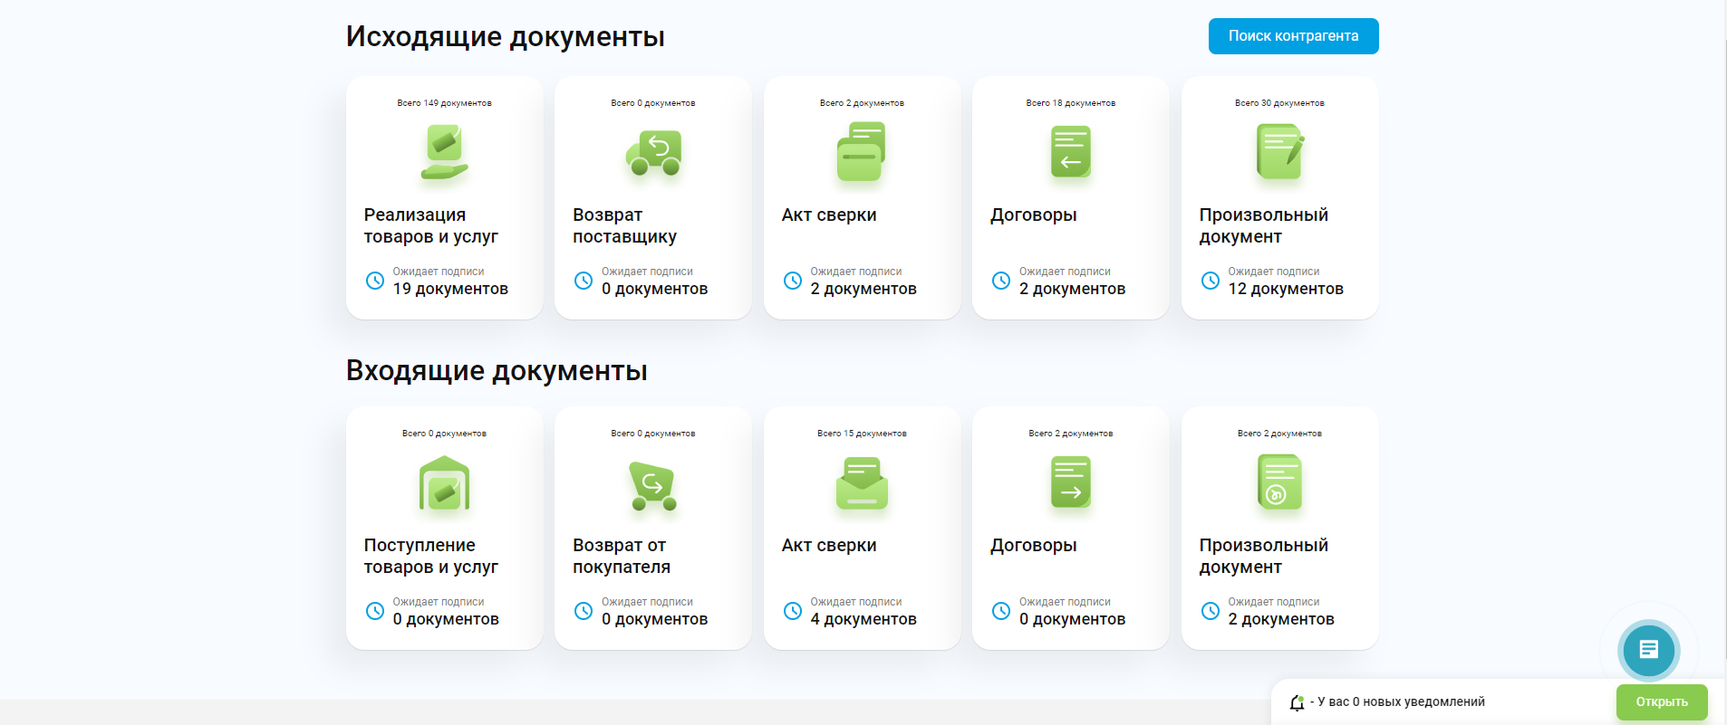Click the outgoing Реализация товаров и услуг icon
1727x725 pixels.
point(444,152)
